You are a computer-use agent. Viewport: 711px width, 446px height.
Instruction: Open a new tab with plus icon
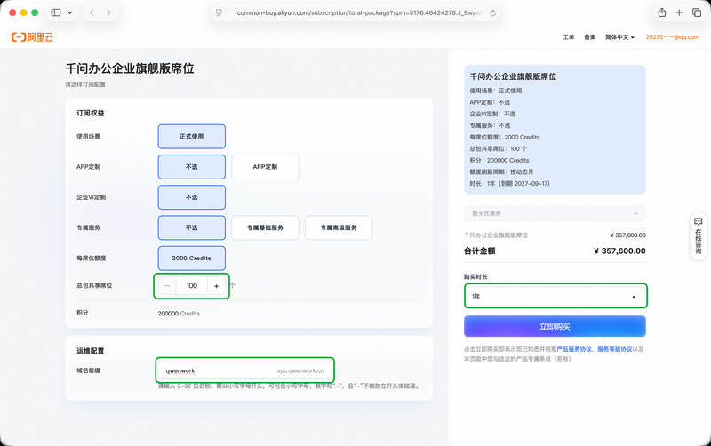[679, 12]
